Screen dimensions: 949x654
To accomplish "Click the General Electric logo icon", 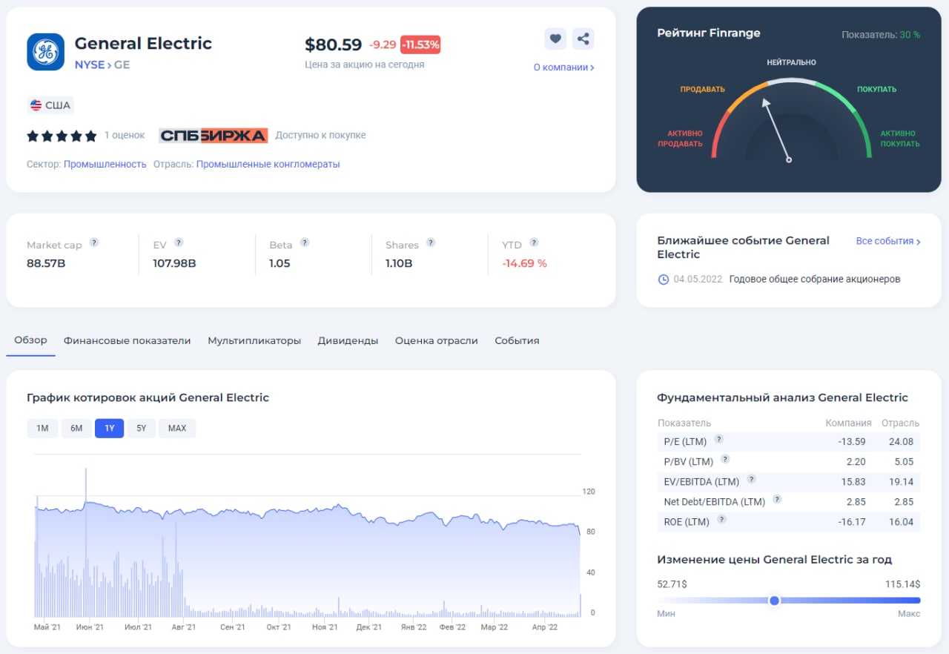I will 46,52.
